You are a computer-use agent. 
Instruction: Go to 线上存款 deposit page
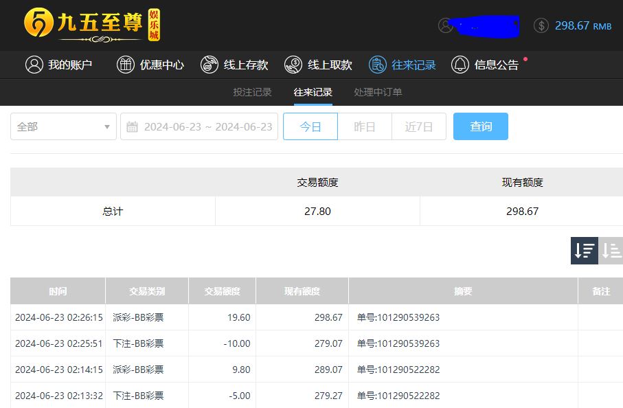point(234,65)
